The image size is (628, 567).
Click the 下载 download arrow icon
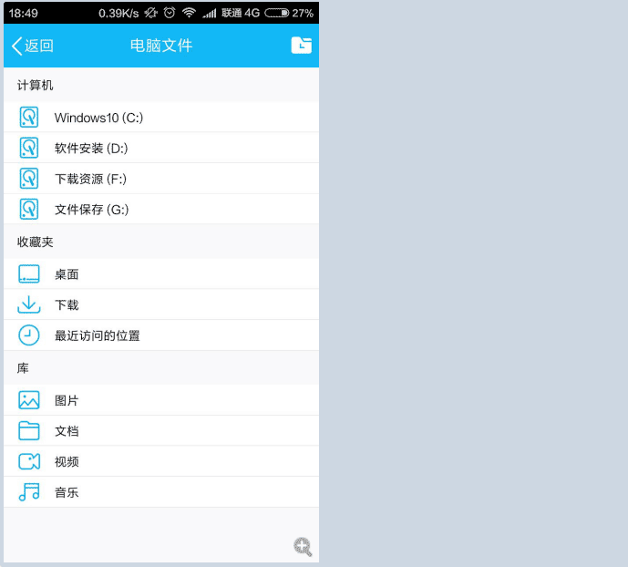(29, 304)
